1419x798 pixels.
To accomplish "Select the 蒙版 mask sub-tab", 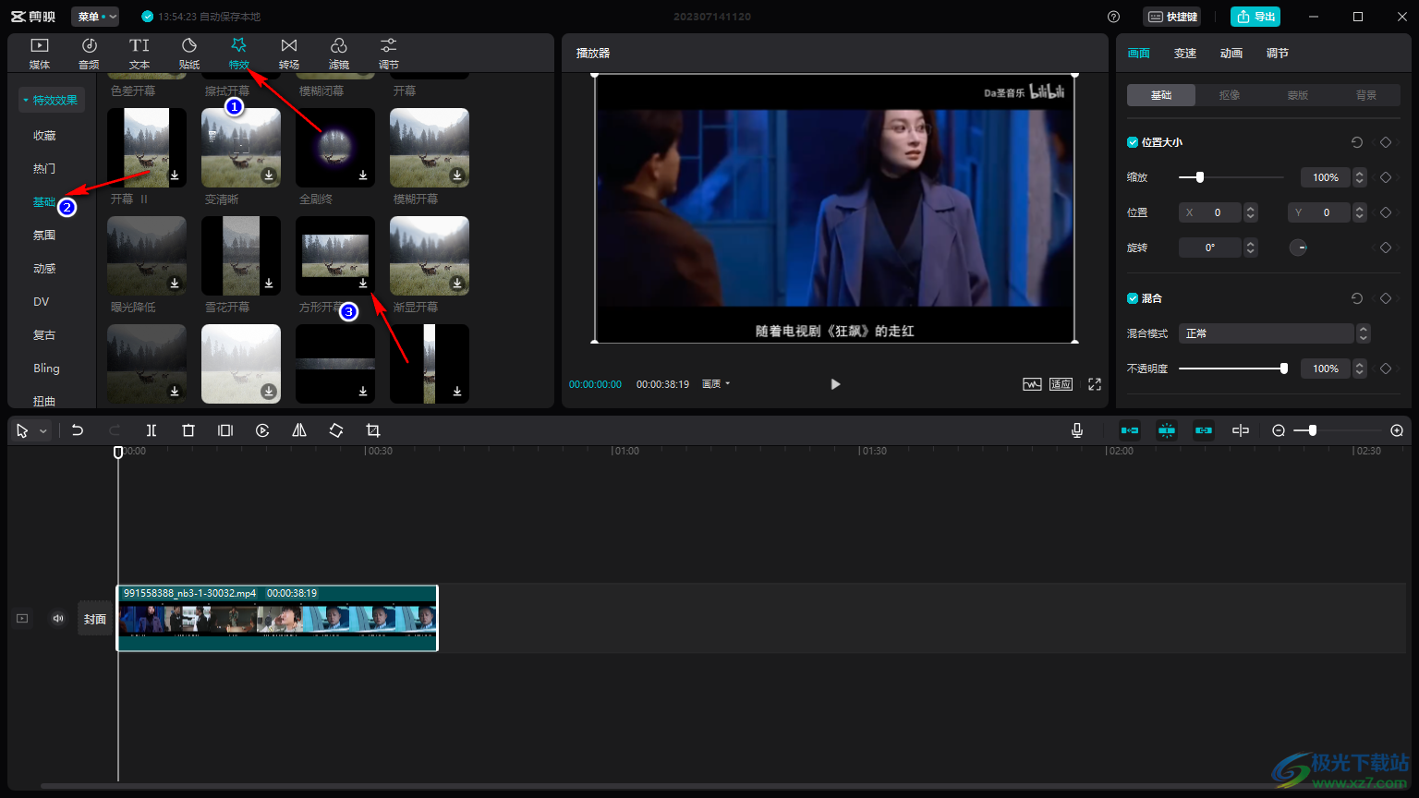I will pyautogui.click(x=1298, y=95).
